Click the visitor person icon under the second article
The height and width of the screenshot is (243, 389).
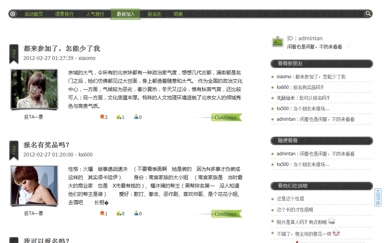(x=136, y=213)
